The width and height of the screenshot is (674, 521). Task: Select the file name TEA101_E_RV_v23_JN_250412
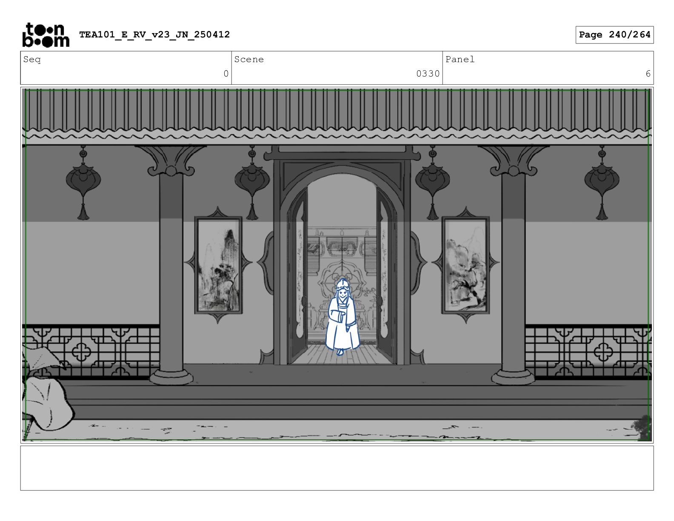coord(154,34)
